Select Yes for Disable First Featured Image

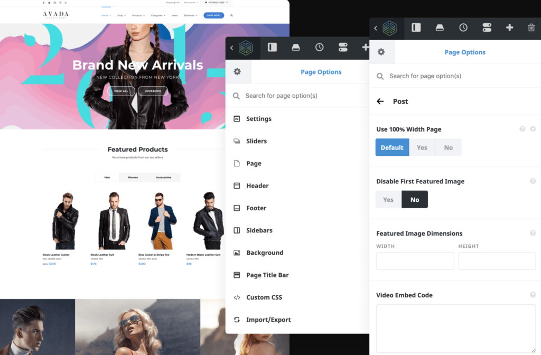coord(388,199)
